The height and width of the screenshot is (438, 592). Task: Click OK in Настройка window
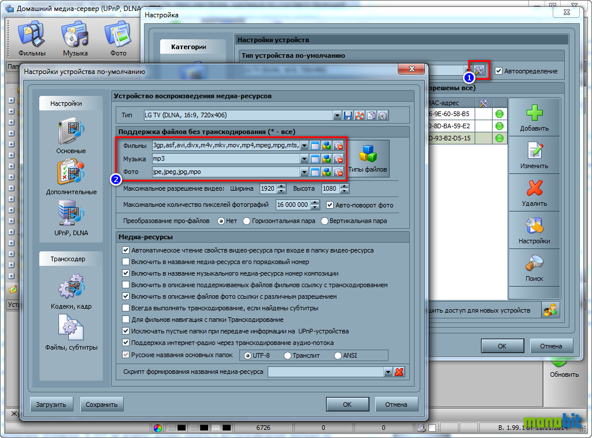(x=502, y=346)
